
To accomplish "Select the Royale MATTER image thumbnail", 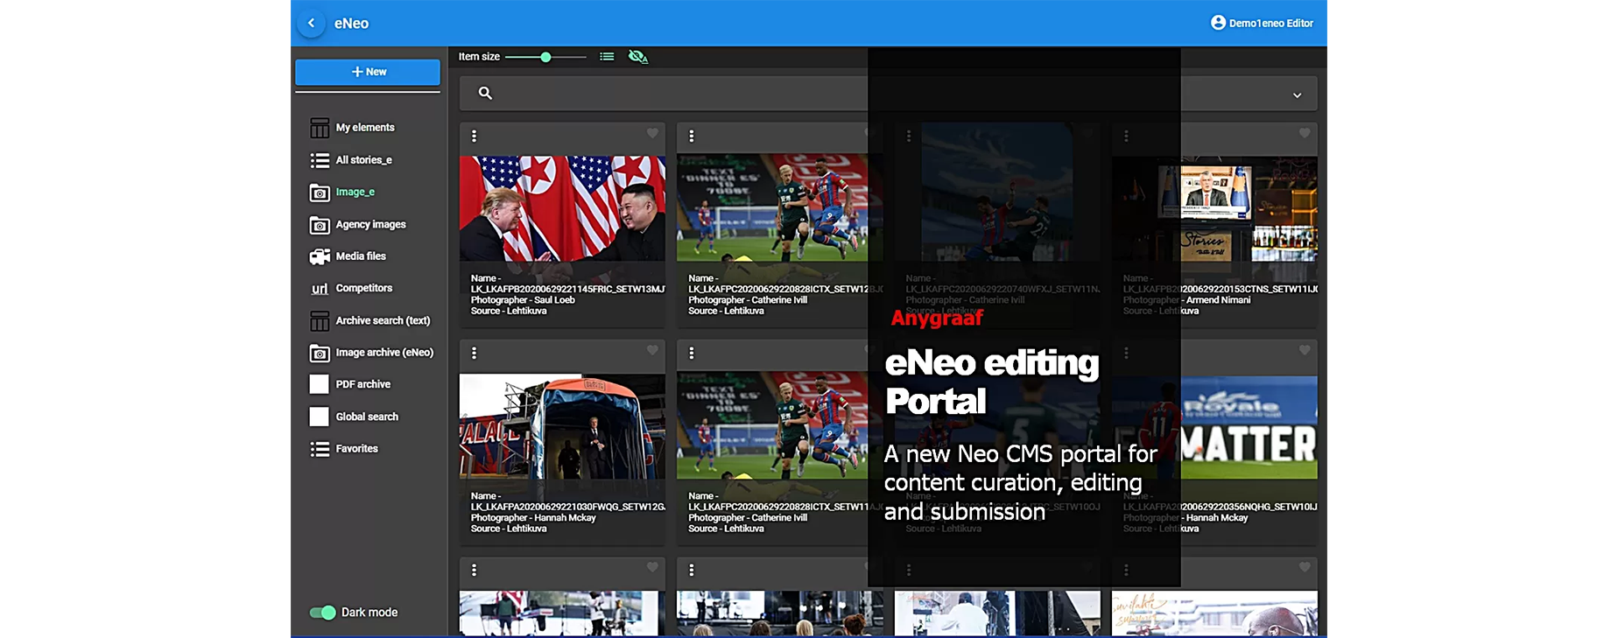I will [1249, 427].
